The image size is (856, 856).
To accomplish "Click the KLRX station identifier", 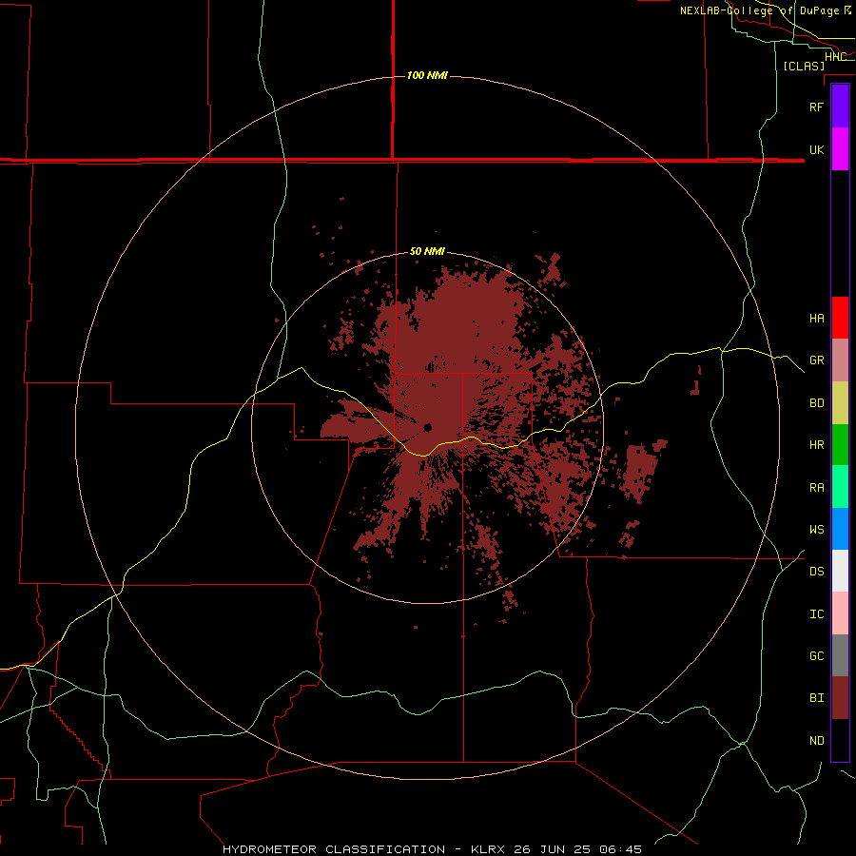I will pos(488,849).
